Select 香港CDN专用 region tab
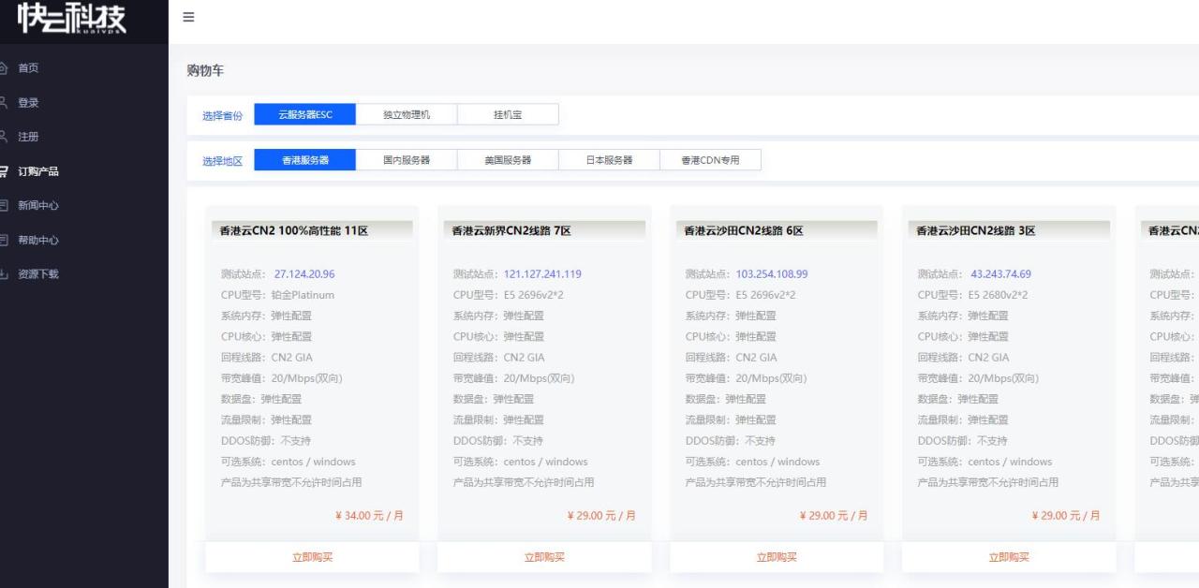 [710, 160]
